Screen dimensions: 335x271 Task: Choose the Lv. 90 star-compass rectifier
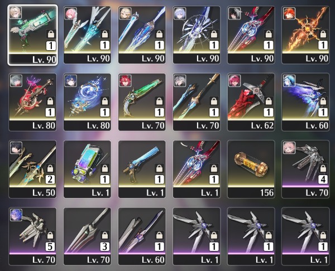point(197,35)
